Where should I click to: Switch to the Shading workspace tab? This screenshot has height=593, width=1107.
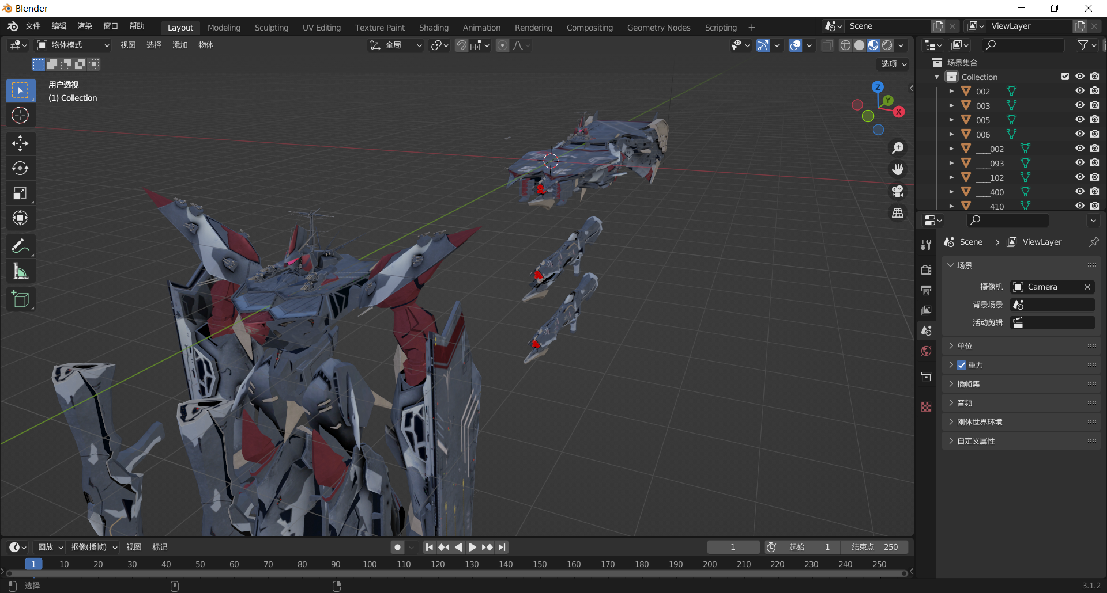click(434, 28)
